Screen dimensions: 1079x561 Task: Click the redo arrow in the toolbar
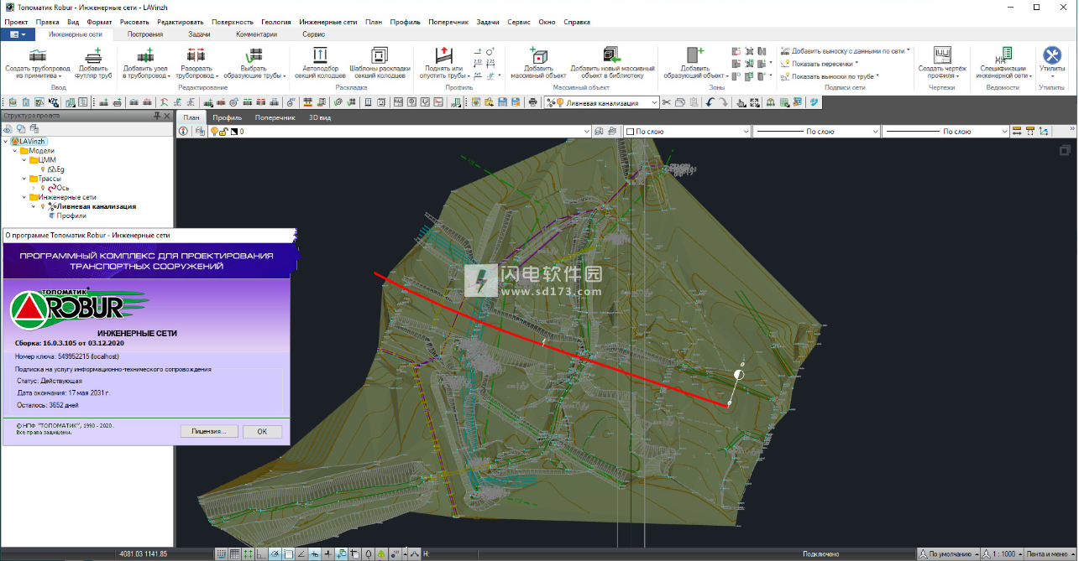(725, 102)
